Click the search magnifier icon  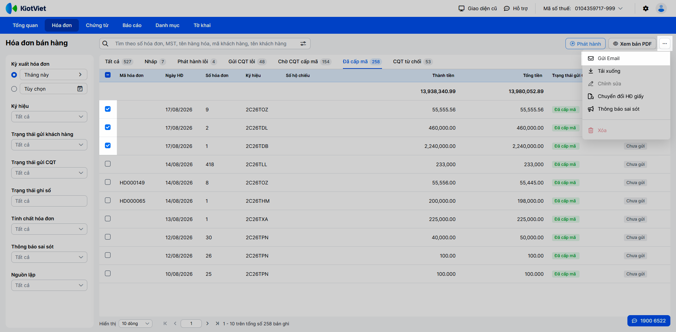[105, 44]
